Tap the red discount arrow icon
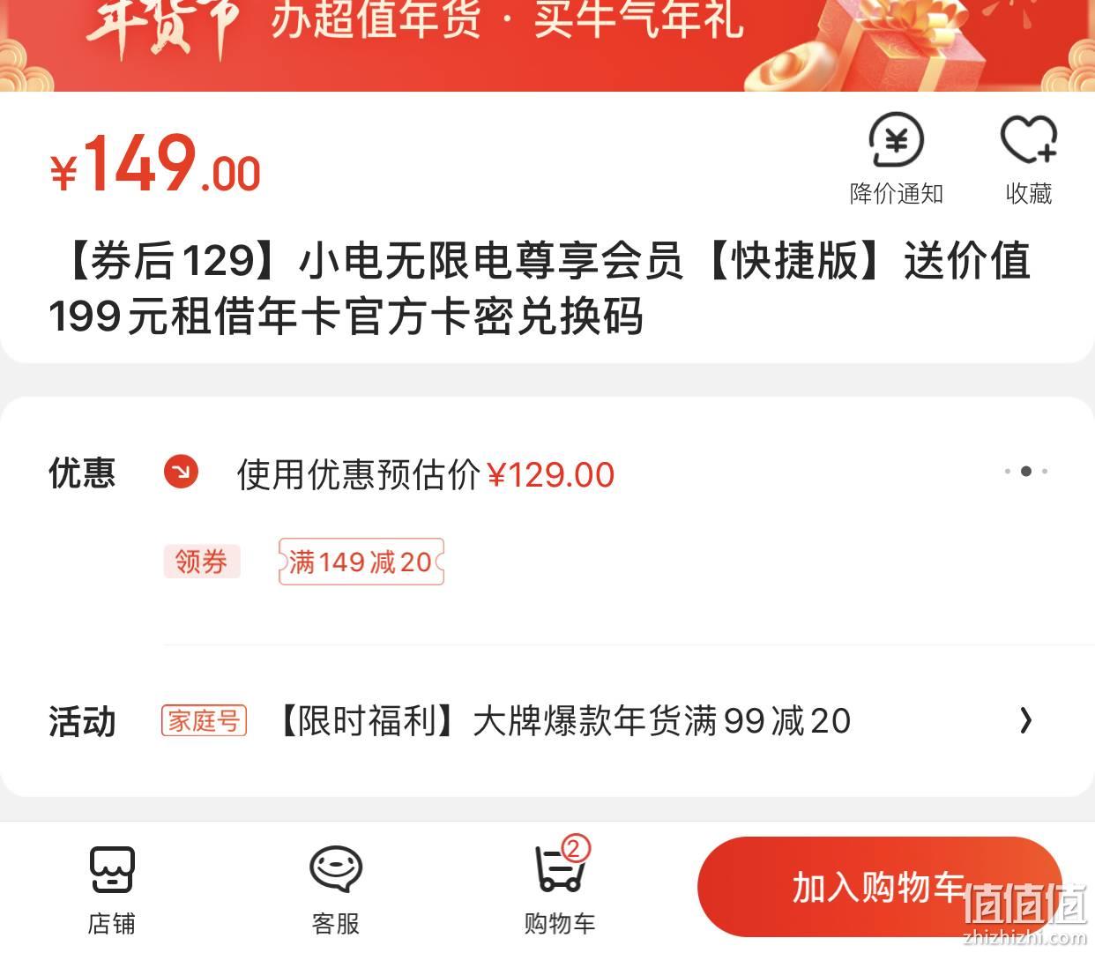The height and width of the screenshot is (953, 1095). coord(181,473)
